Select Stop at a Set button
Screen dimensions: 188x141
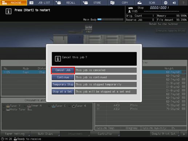[x=63, y=92]
